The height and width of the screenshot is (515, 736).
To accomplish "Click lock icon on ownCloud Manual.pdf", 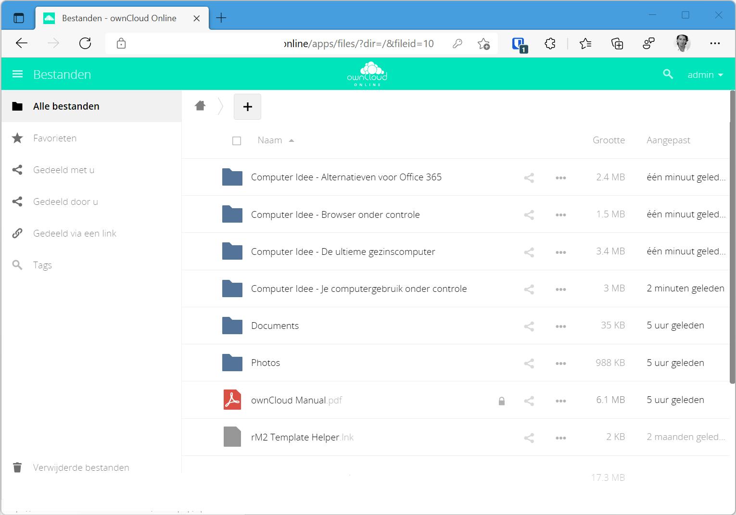I will coord(501,401).
